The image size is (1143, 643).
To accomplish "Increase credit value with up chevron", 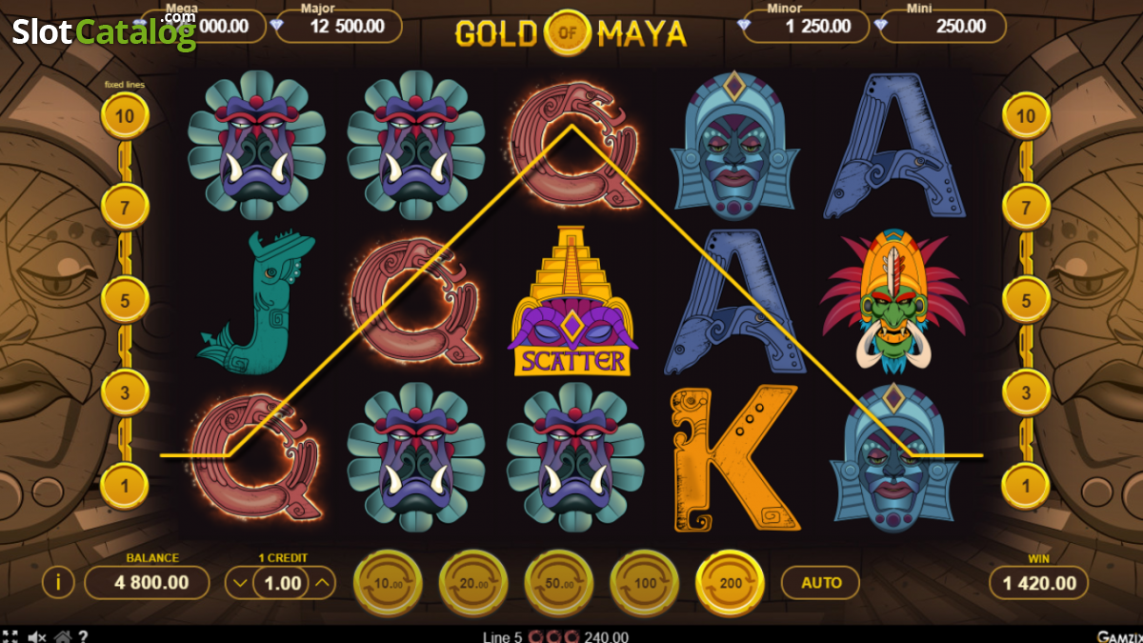I will [323, 583].
